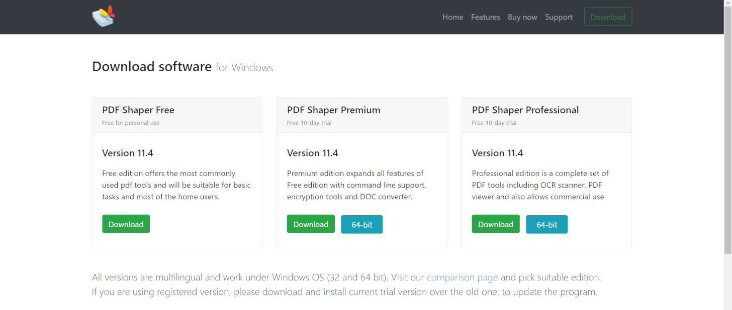Select the 'PDF Shaper Professional' card title
This screenshot has width=732, height=310.
tap(525, 110)
